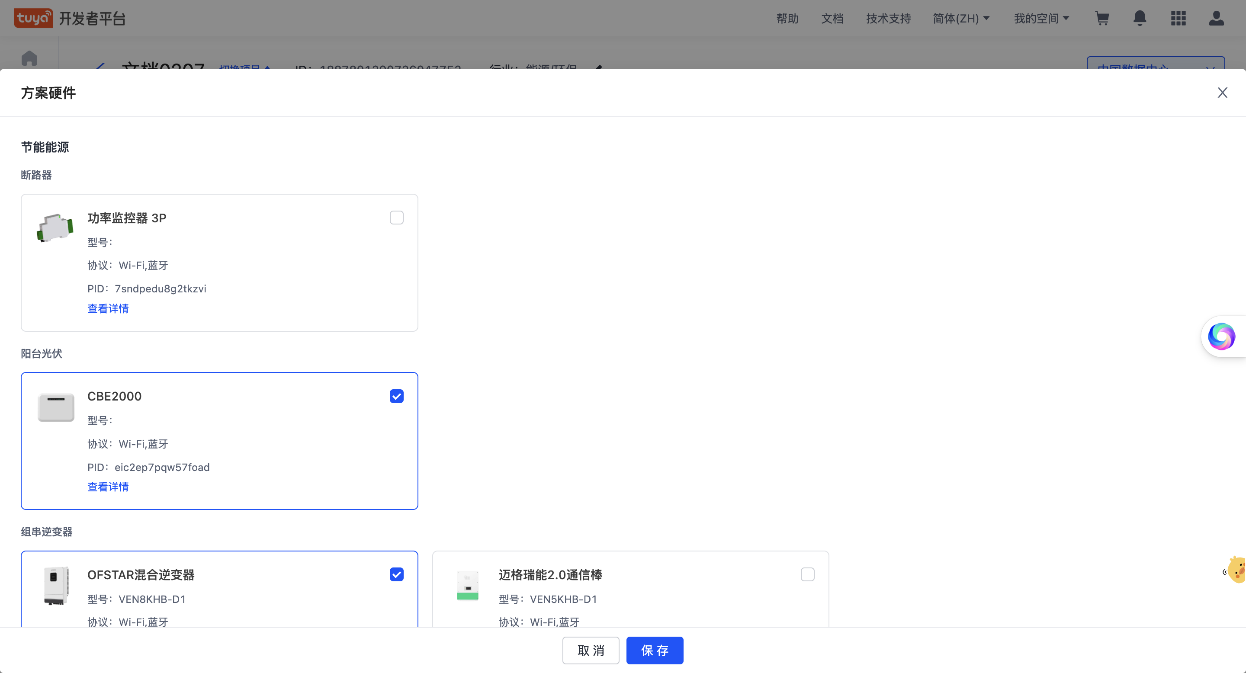Open the apps grid menu
This screenshot has height=673, width=1246.
tap(1178, 18)
